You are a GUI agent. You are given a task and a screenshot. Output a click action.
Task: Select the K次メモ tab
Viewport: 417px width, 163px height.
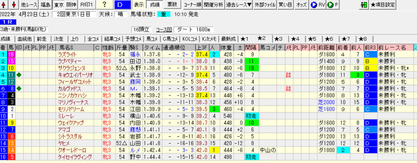[x=210, y=39]
